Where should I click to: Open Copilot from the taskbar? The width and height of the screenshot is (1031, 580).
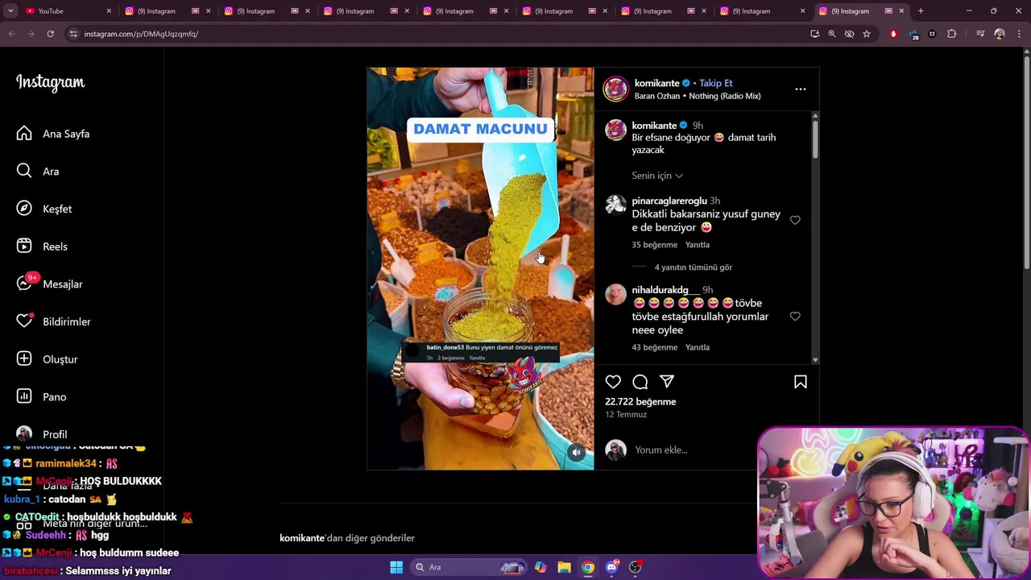(x=540, y=567)
